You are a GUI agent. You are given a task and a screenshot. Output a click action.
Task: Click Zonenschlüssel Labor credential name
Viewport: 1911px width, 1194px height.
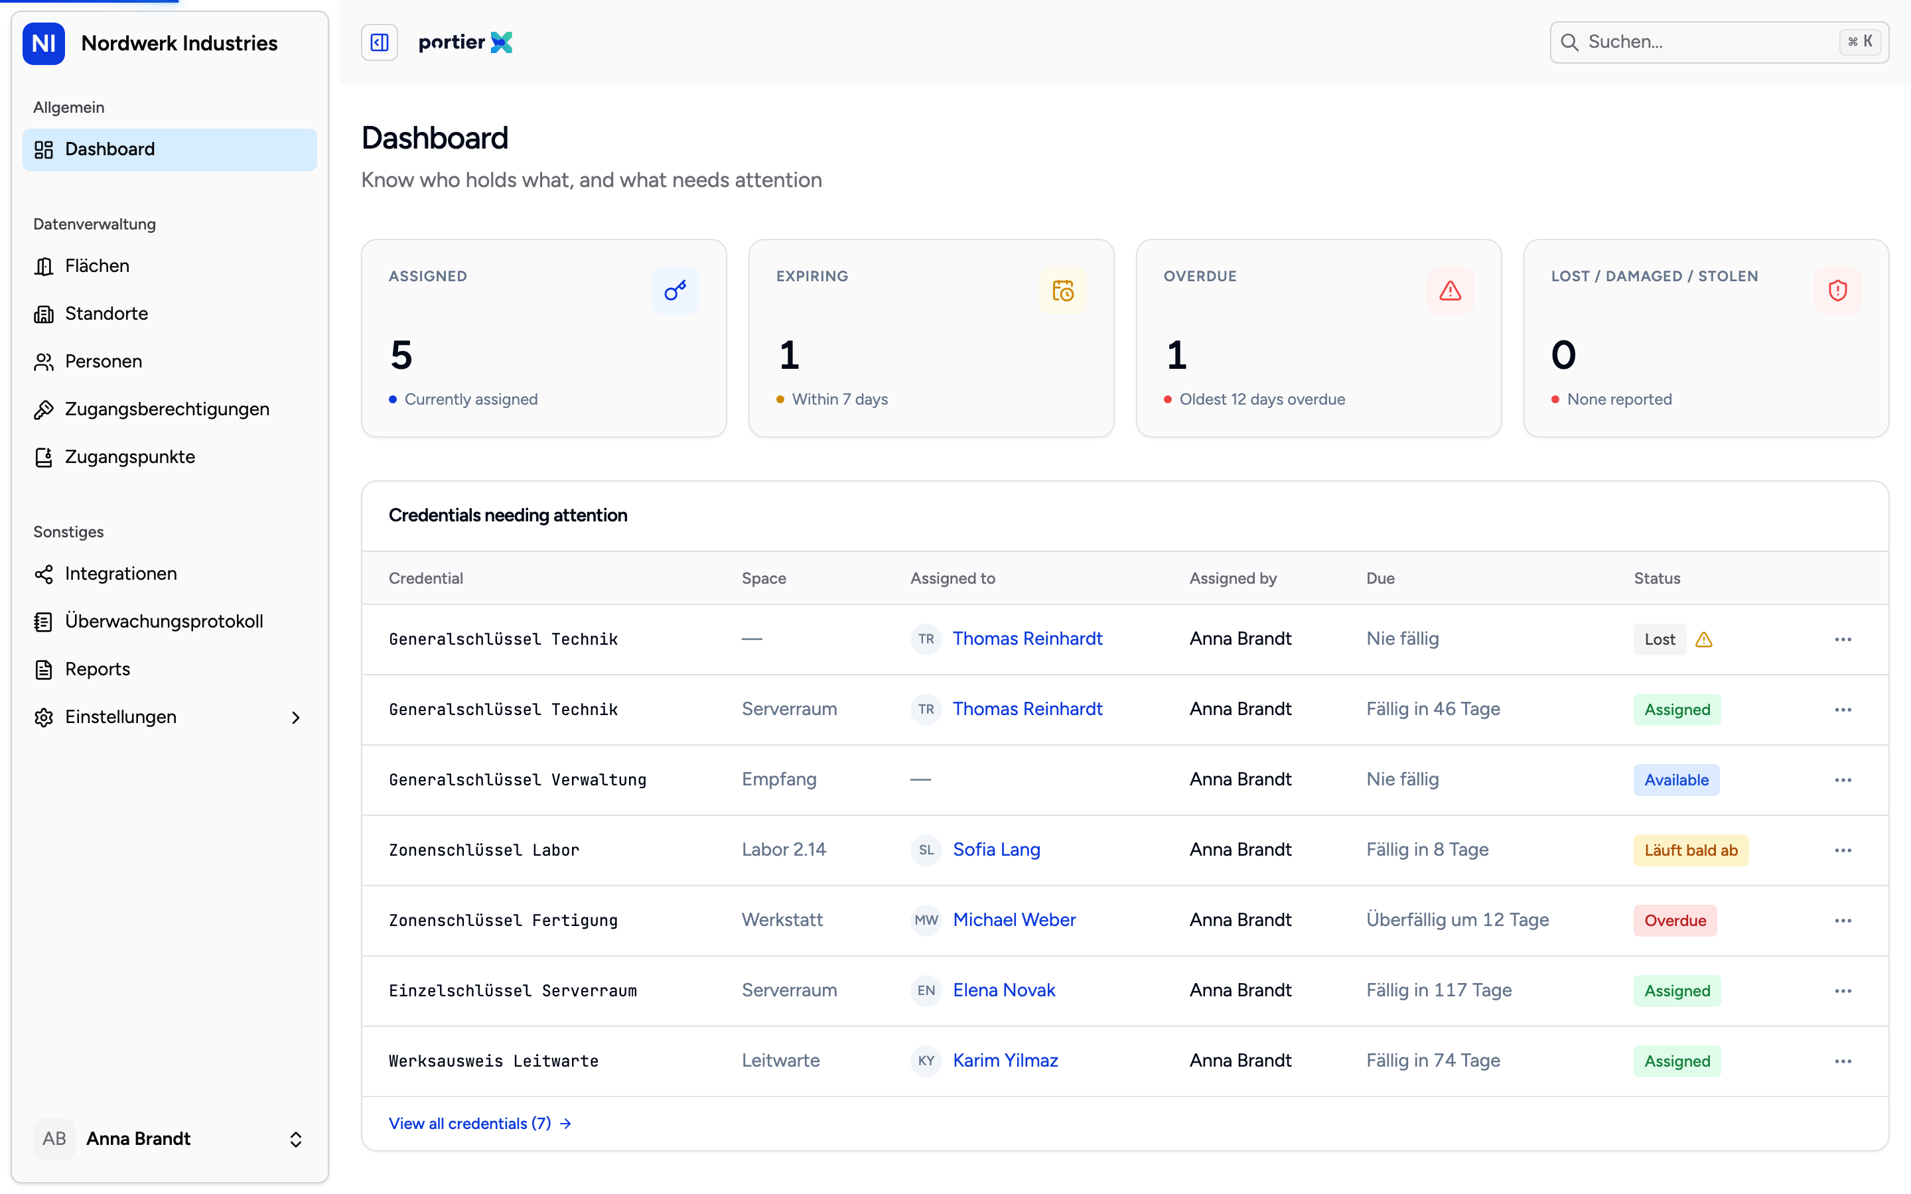[484, 850]
